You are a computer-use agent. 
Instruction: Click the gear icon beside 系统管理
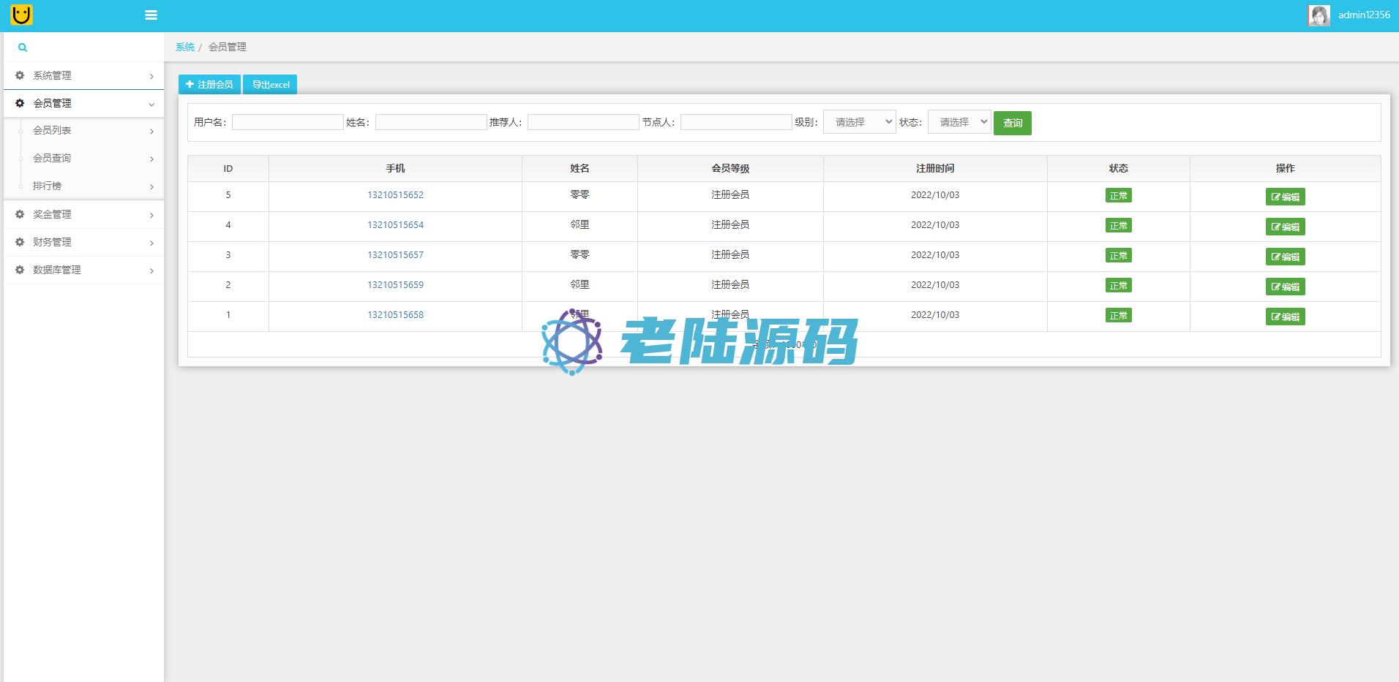pyautogui.click(x=20, y=75)
